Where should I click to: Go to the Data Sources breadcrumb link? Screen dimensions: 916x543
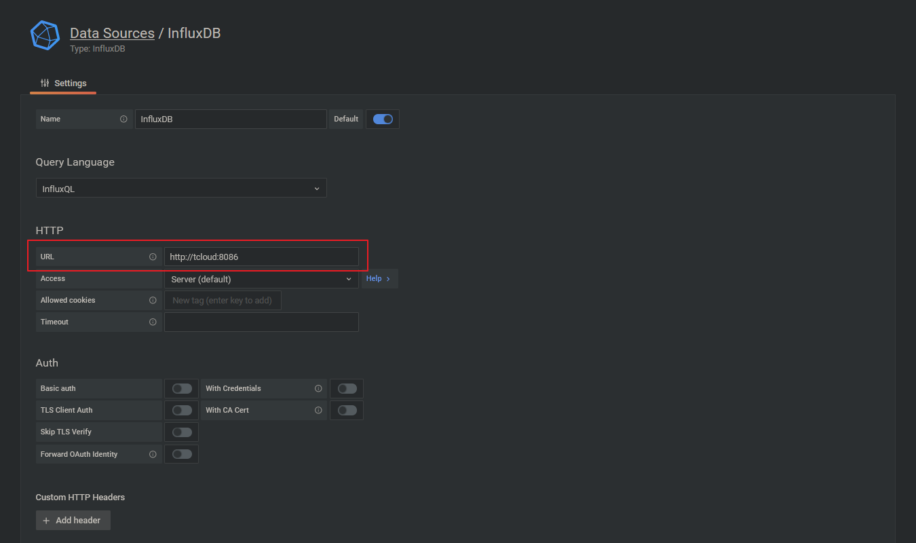tap(112, 33)
